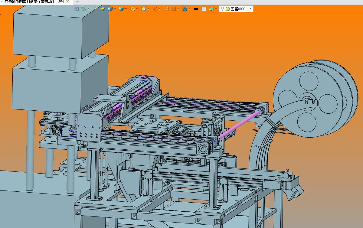Viewport: 363px width, 228px height.
Task: Click the section view bracket icon
Action: point(174,9)
